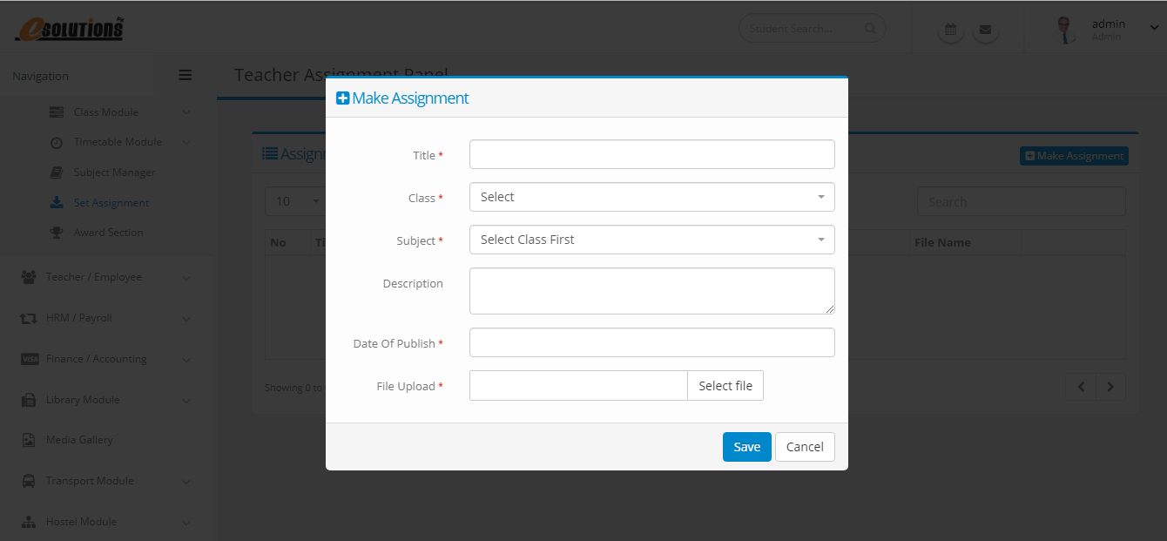
Task: Toggle the hamburger navigation menu icon
Action: pos(185,76)
